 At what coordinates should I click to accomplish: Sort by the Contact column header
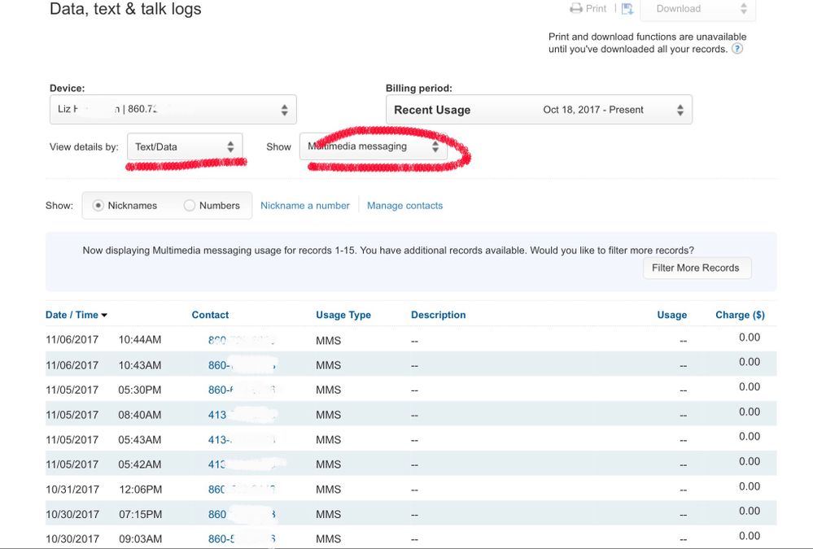point(210,315)
